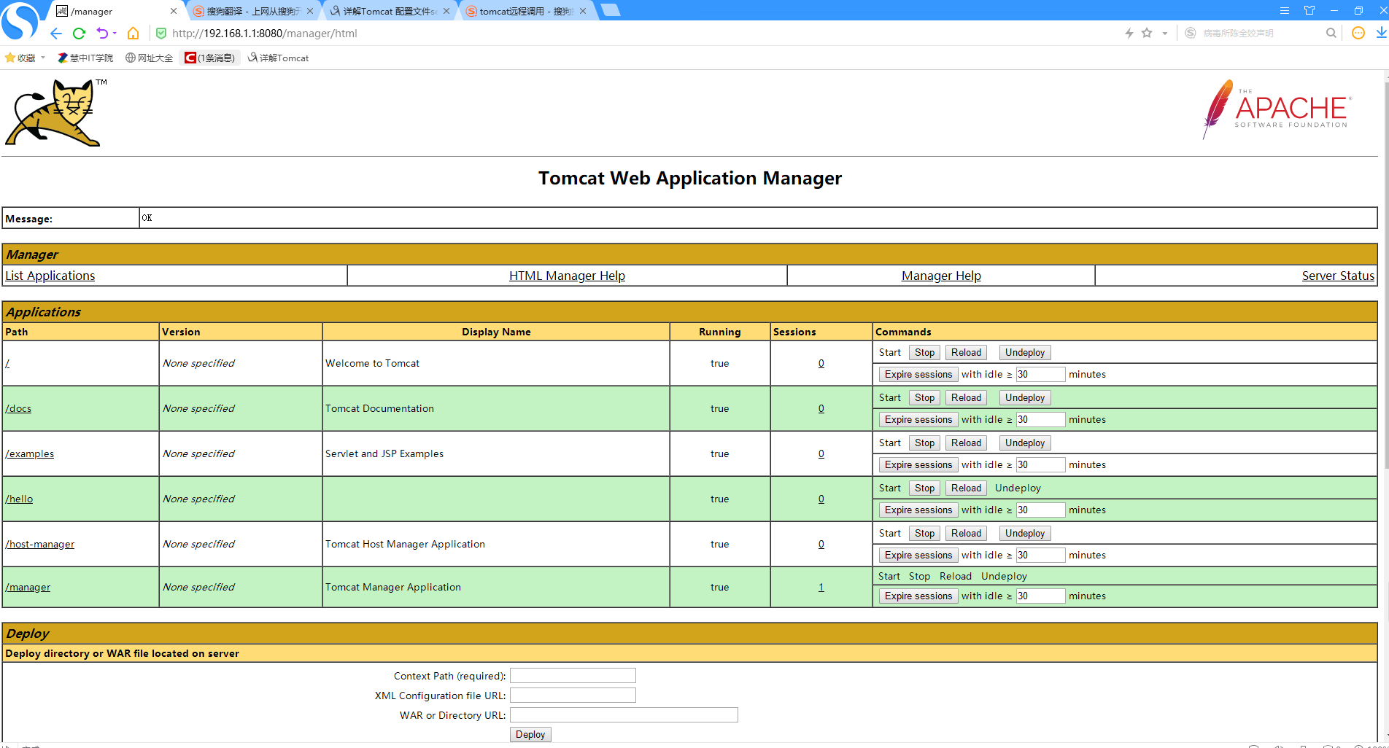Close the tomcat远程调用 tab
This screenshot has width=1389, height=748.
click(583, 11)
